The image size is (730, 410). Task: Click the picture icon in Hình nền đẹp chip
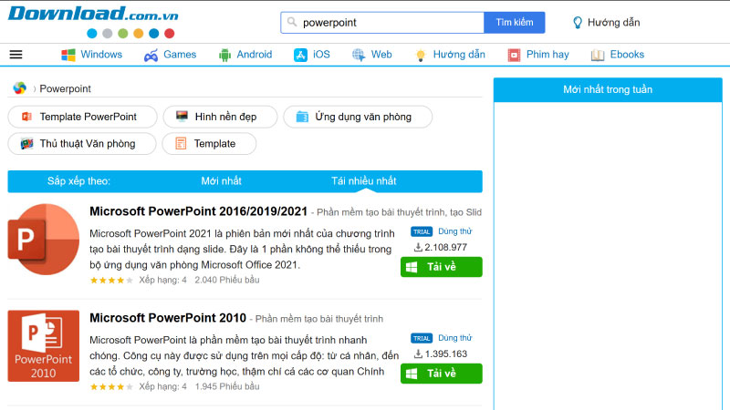pos(182,117)
